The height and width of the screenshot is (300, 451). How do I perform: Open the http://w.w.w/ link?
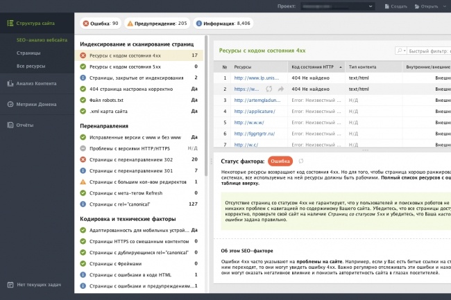pos(249,123)
